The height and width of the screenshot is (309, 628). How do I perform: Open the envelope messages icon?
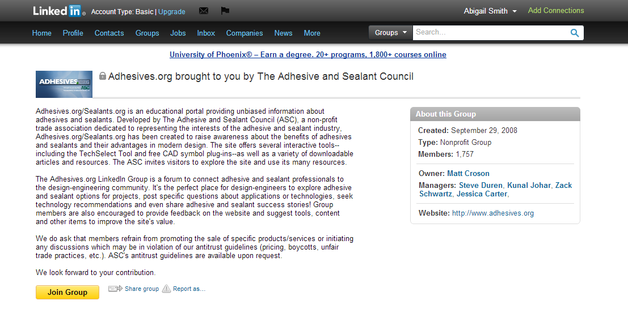(204, 11)
